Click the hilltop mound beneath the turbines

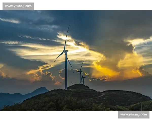click(x=79, y=87)
